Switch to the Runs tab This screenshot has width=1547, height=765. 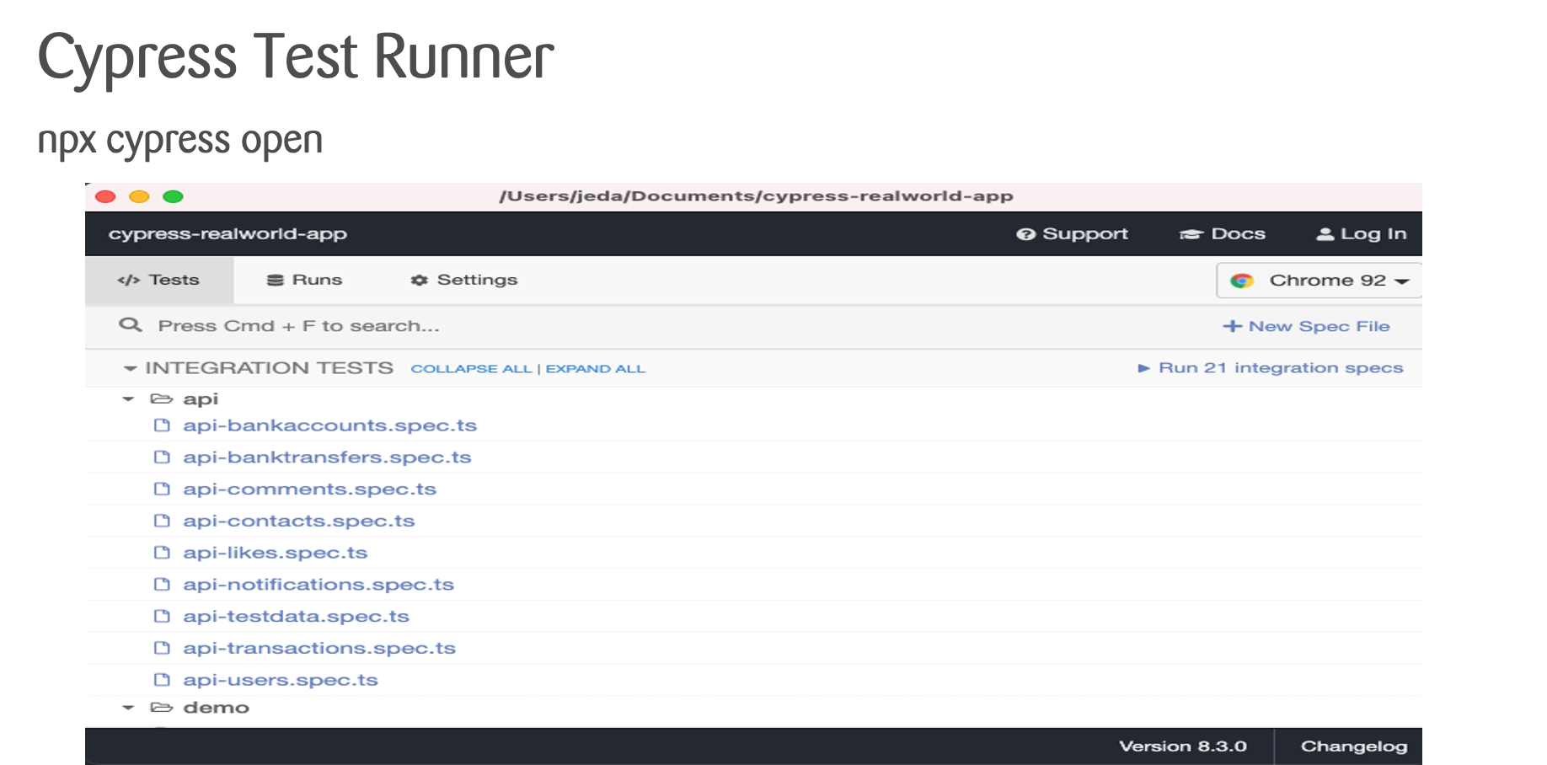[304, 281]
